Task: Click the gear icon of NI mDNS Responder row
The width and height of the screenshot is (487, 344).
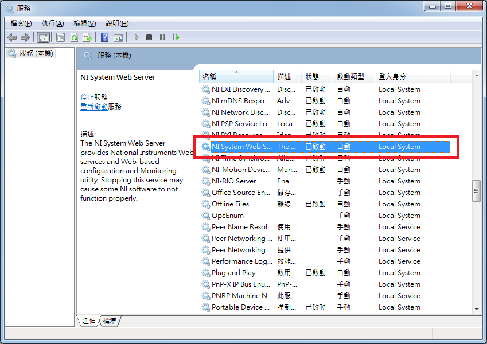Action: 205,101
